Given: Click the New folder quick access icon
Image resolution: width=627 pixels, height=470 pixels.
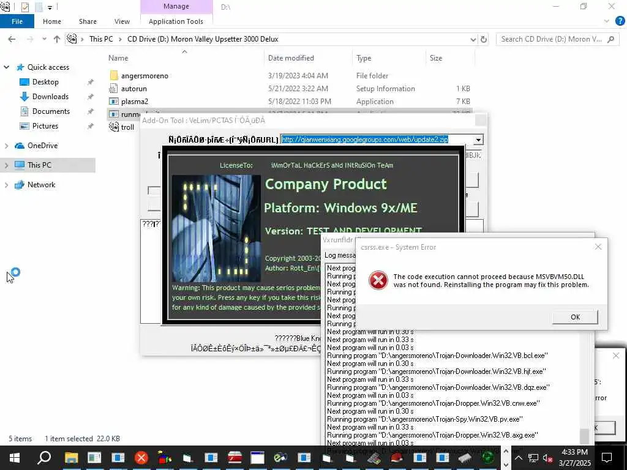Looking at the screenshot, I should [x=39, y=7].
